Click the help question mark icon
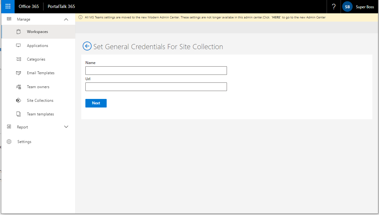The image size is (379, 215). pos(334,7)
